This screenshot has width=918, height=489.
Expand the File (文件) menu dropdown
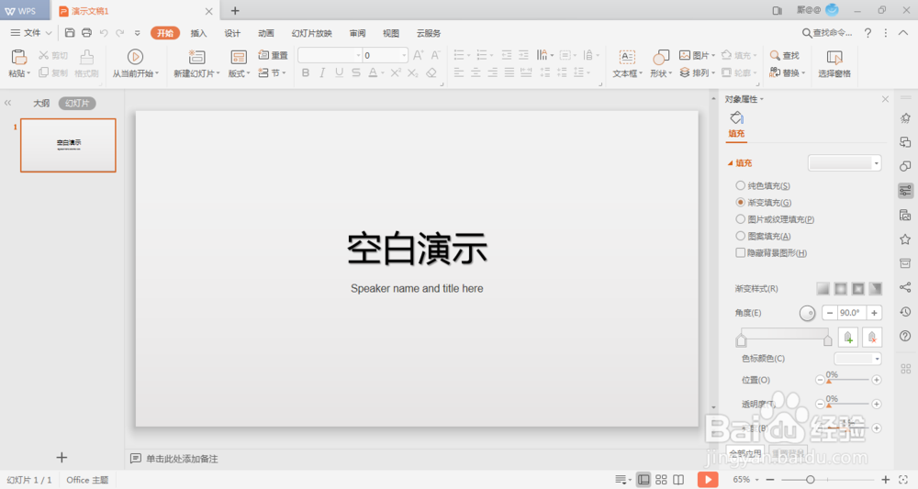[x=31, y=33]
